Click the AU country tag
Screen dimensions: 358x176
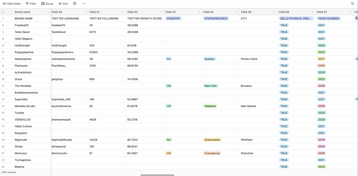(169, 140)
